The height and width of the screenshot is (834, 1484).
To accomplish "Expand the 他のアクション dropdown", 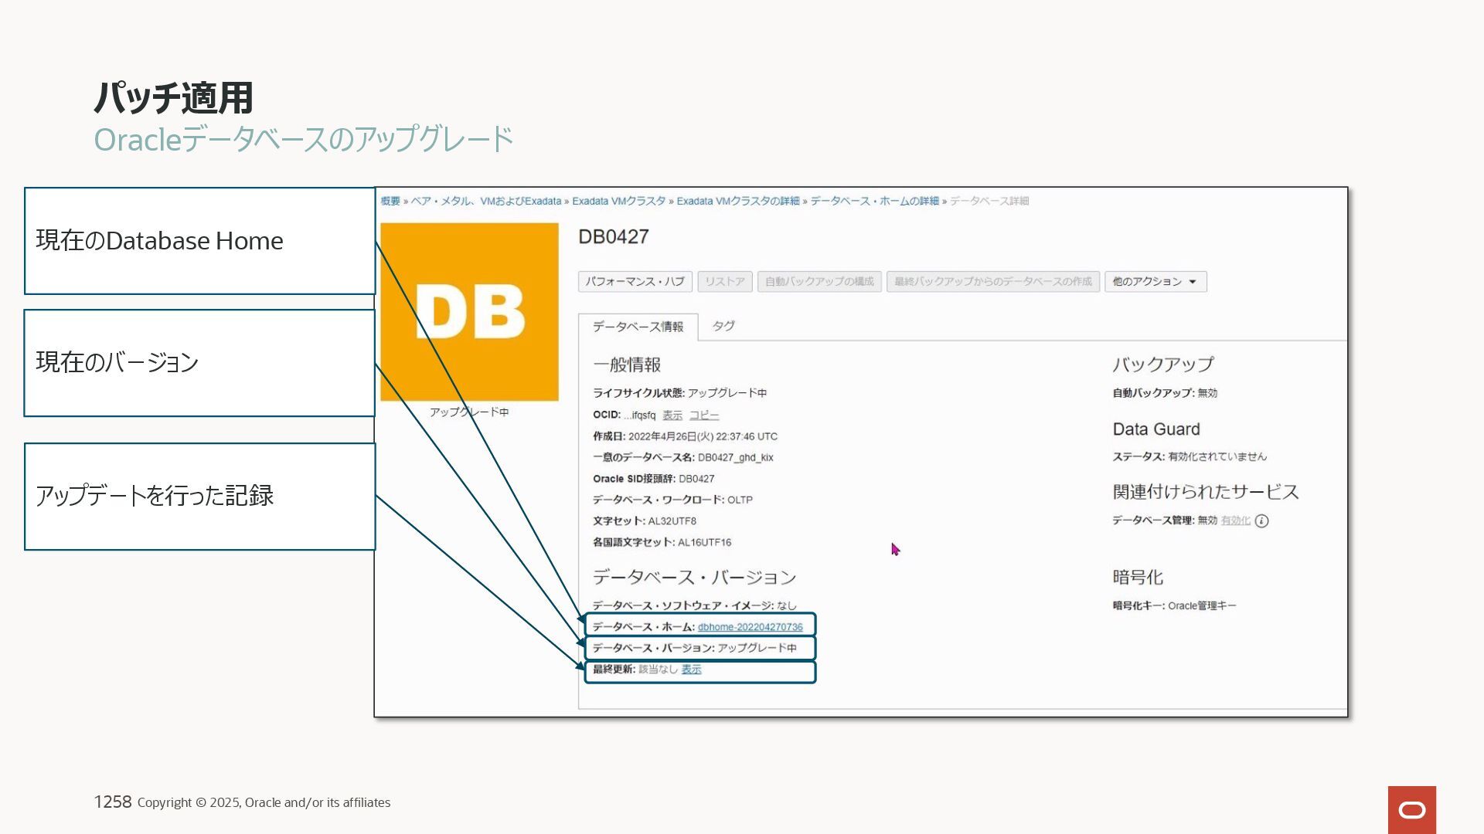I will [x=1155, y=282].
